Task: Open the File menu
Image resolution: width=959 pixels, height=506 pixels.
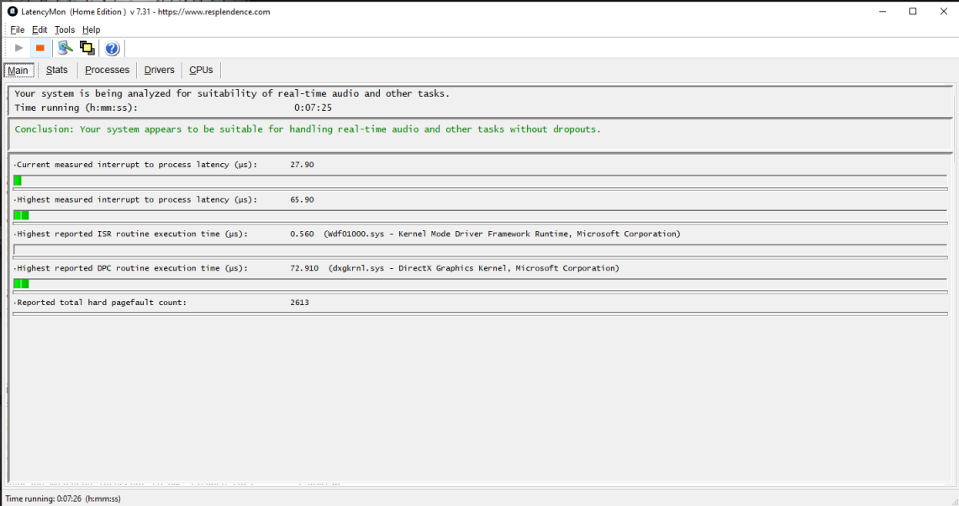Action: point(17,30)
